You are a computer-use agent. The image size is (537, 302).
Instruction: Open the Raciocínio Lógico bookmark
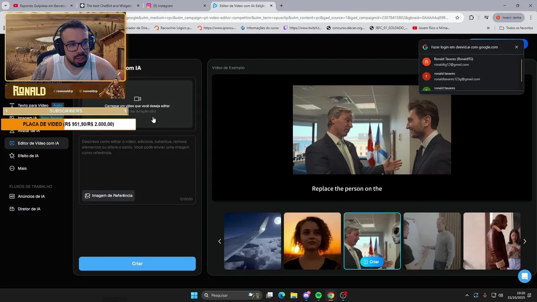point(173,28)
